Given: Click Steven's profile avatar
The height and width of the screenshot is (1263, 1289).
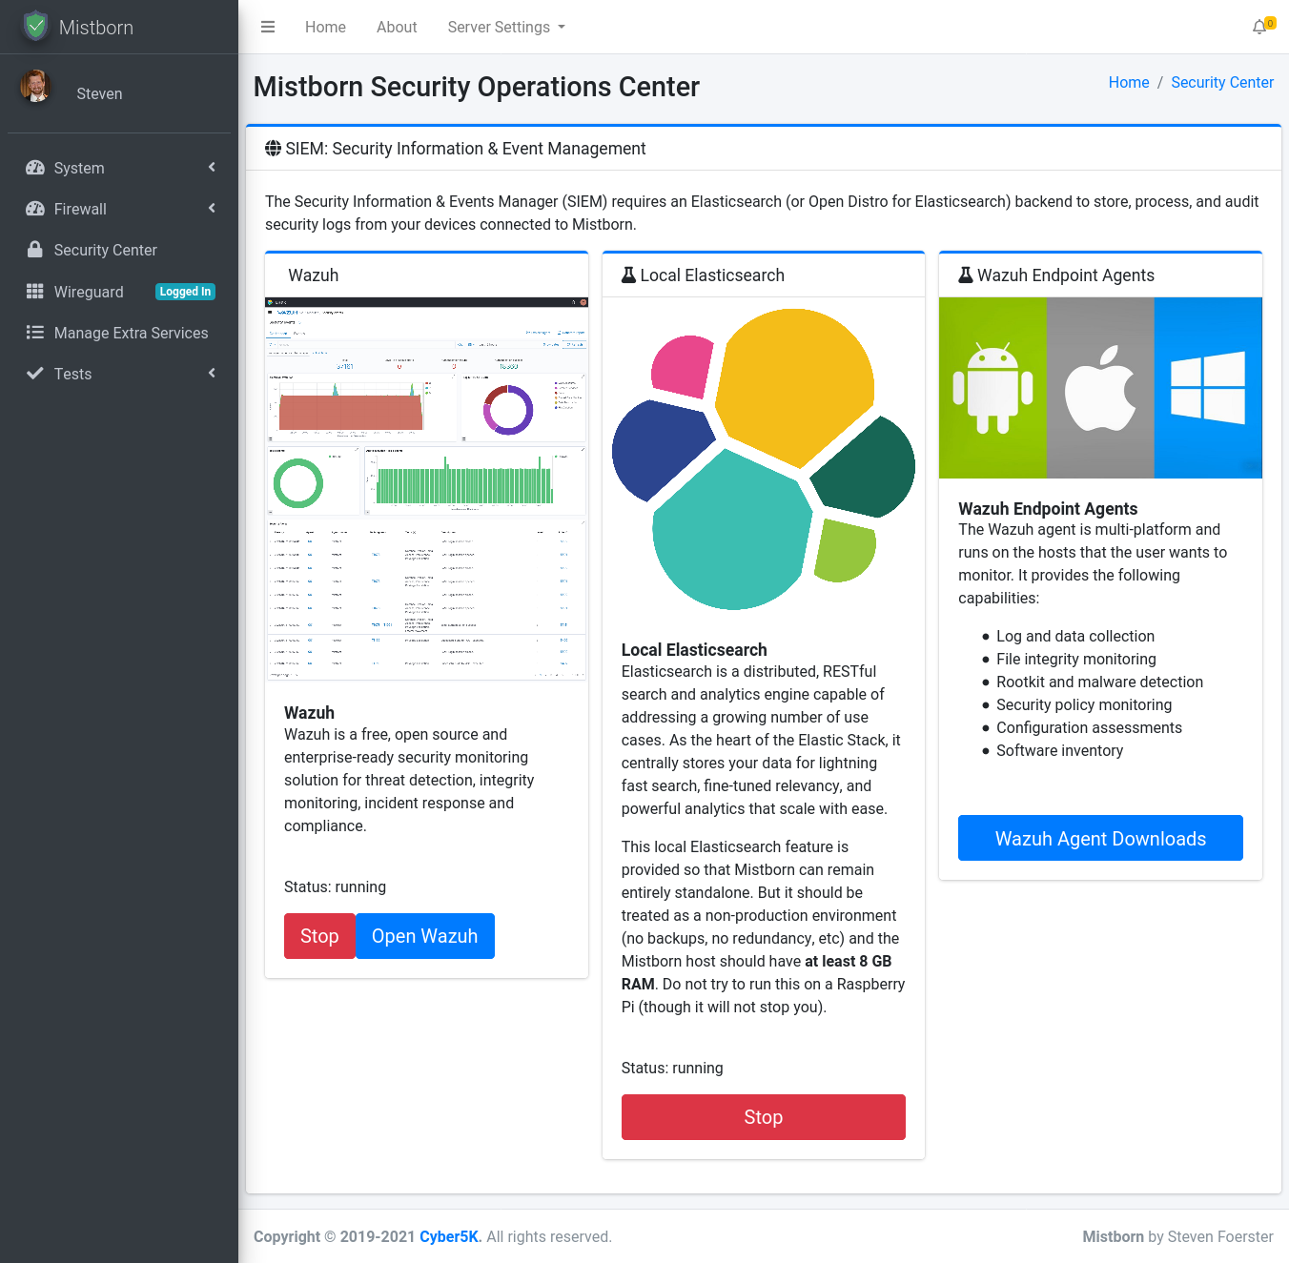Looking at the screenshot, I should coord(35,86).
